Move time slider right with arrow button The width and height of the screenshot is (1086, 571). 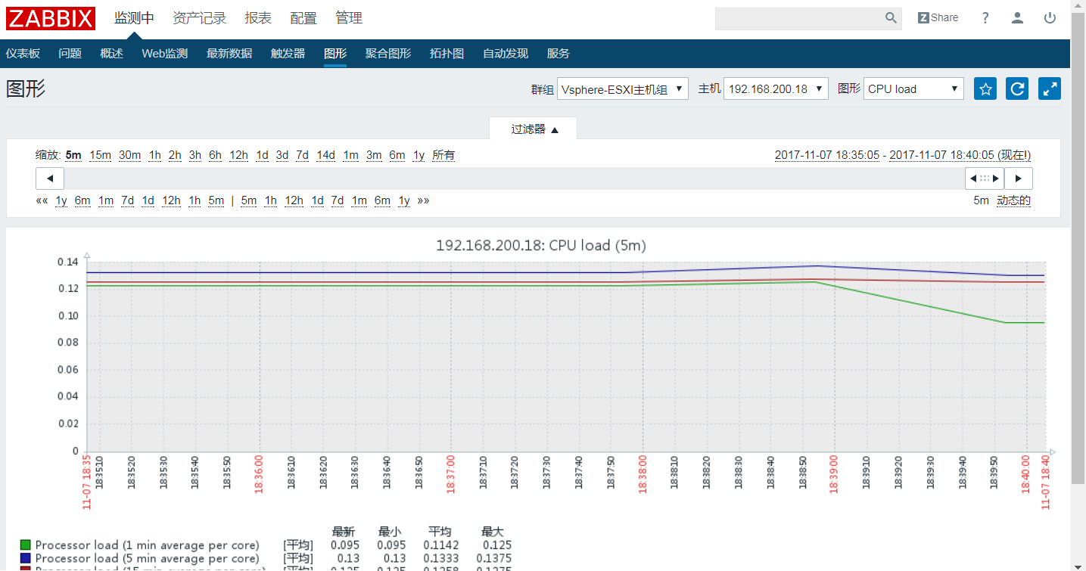1019,178
